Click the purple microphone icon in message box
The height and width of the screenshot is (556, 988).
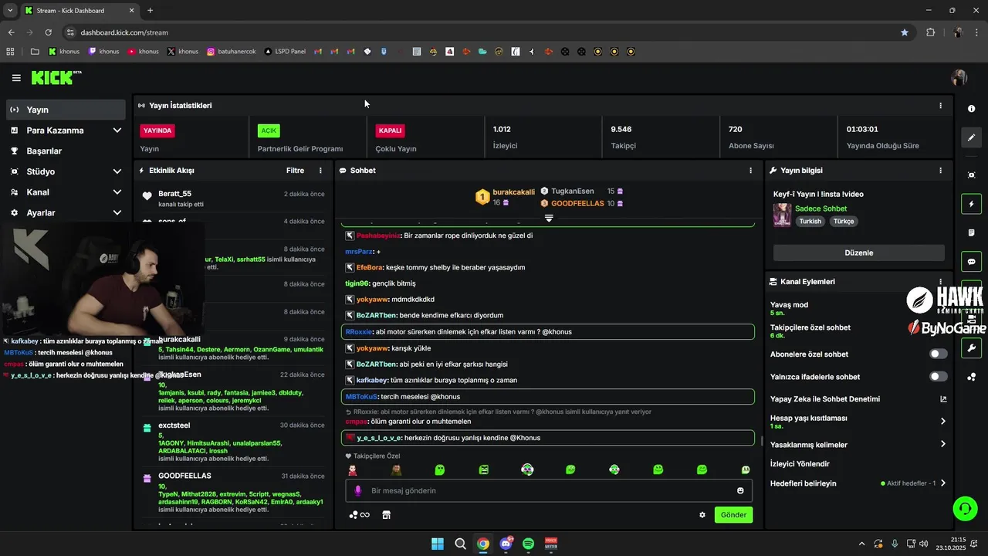click(357, 490)
